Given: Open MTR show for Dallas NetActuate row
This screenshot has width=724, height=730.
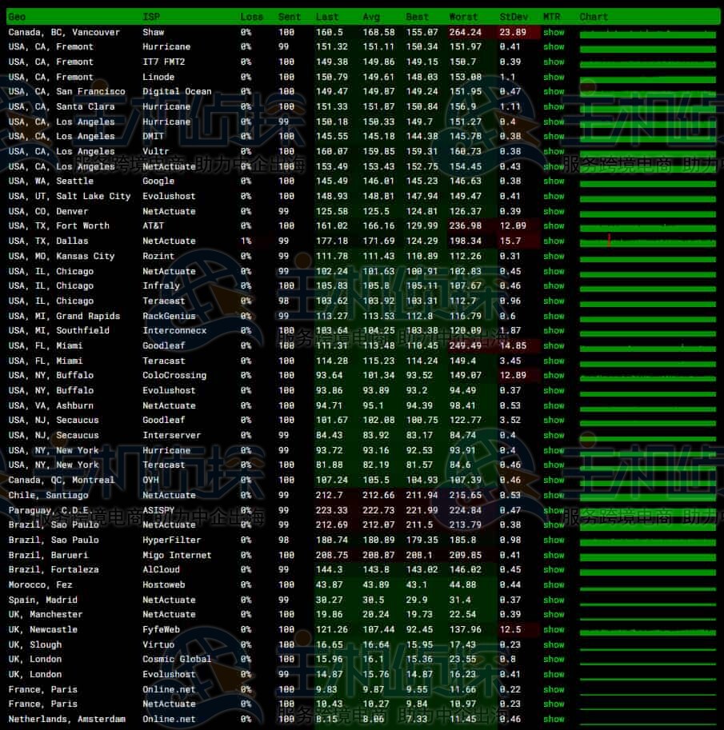Looking at the screenshot, I should pyautogui.click(x=554, y=241).
